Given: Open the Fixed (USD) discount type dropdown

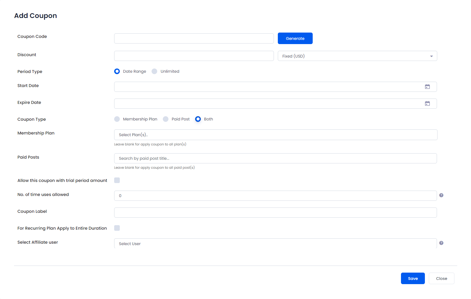Looking at the screenshot, I should pyautogui.click(x=357, y=56).
